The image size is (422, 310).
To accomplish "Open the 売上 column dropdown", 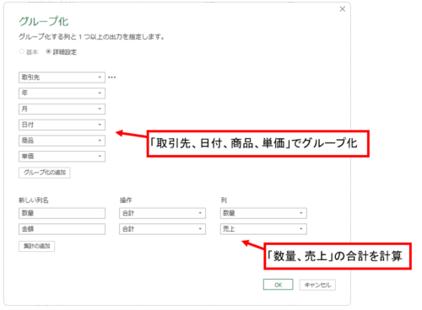I will [263, 229].
